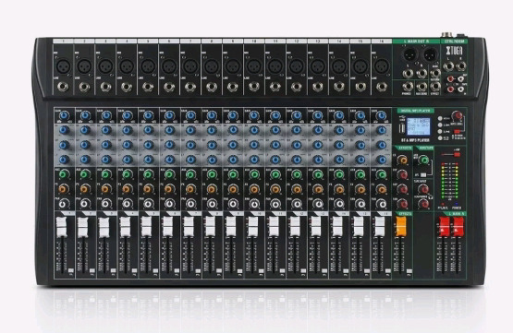Turn channel 6 orange FX knob
This screenshot has height=333, width=513.
[x=169, y=189]
